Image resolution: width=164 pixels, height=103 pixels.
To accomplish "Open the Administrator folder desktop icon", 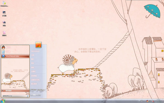I will (x=4, y=4).
